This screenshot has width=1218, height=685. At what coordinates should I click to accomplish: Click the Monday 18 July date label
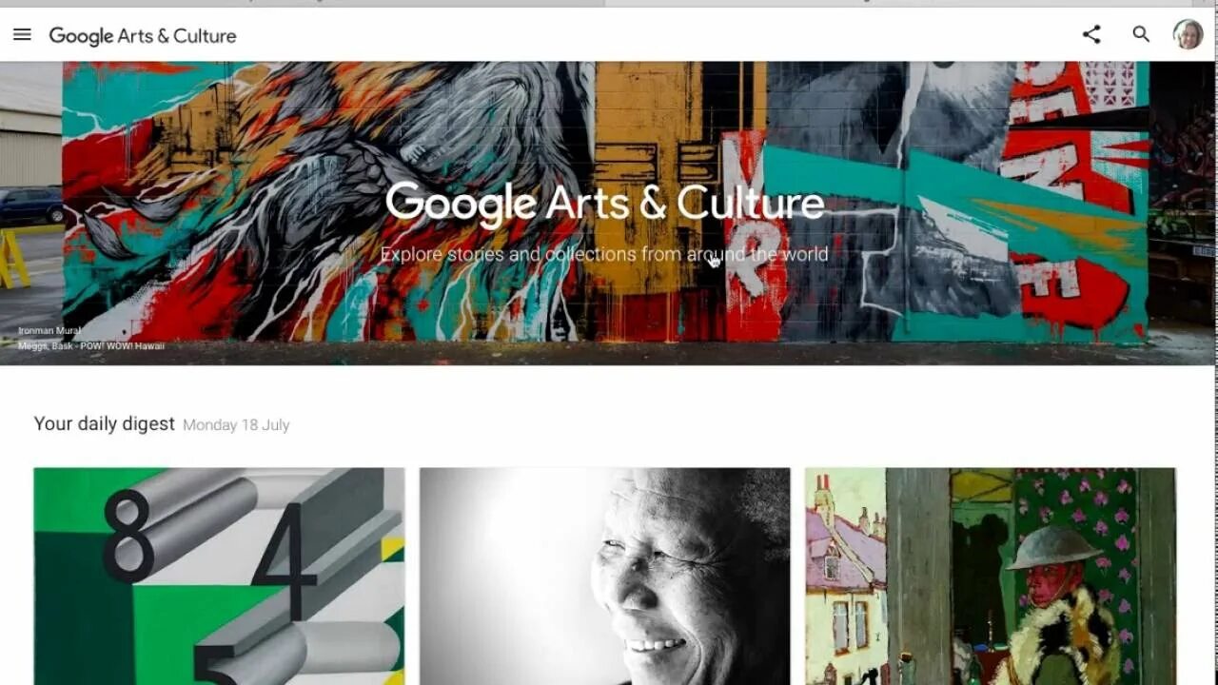pos(236,425)
